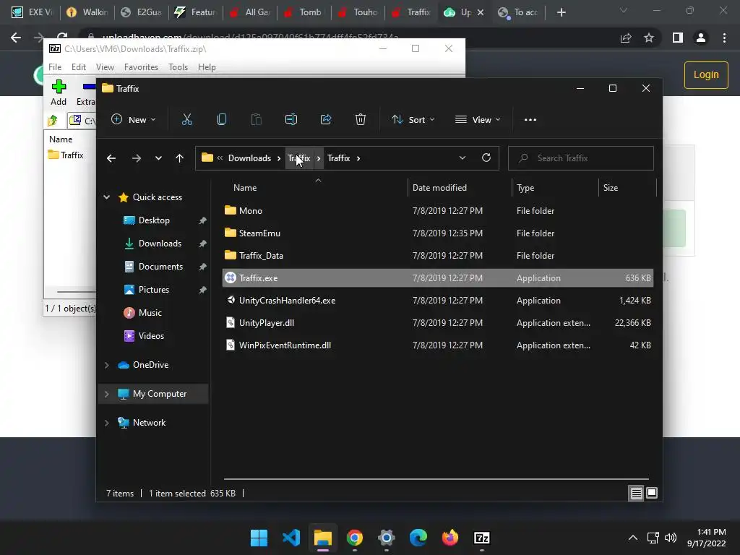
Task: Click the Login button on webpage
Action: coord(706,75)
